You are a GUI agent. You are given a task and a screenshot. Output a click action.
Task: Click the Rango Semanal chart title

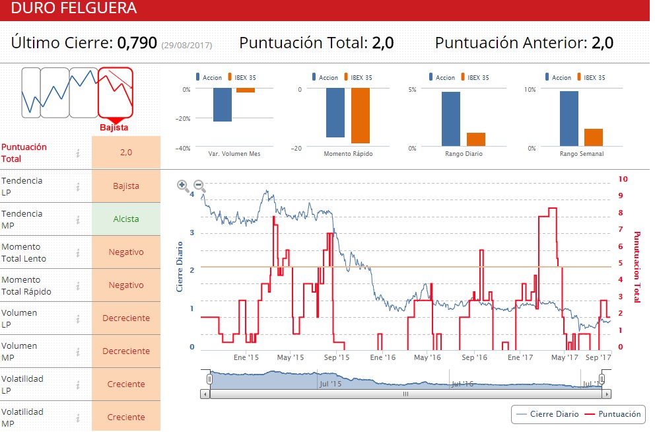582,154
